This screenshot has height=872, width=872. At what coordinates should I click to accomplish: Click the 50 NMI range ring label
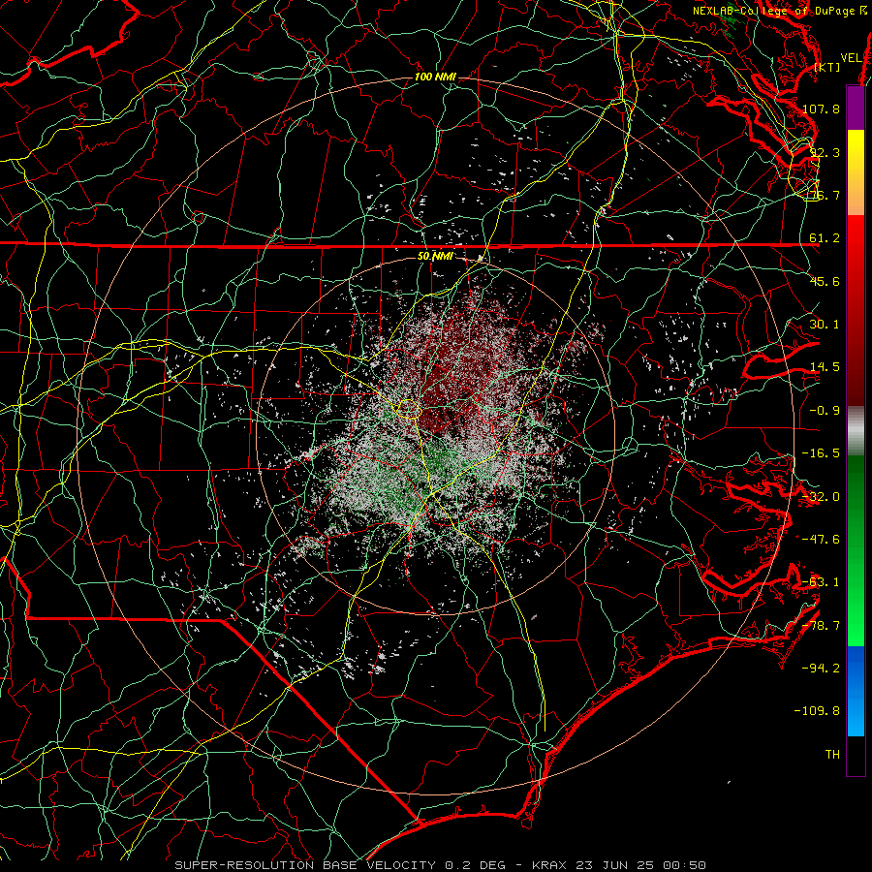tap(435, 257)
